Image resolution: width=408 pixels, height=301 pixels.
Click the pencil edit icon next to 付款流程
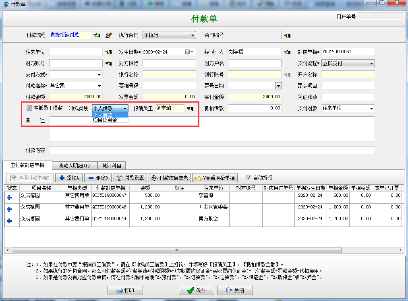coord(108,35)
